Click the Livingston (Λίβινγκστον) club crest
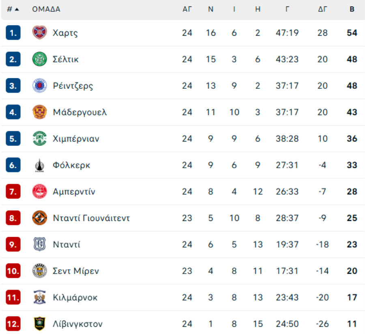The width and height of the screenshot is (365, 334). (39, 324)
